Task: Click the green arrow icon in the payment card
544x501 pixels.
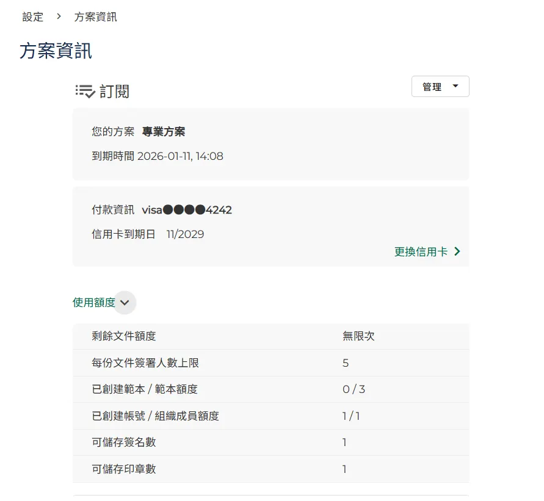Action: [x=457, y=251]
